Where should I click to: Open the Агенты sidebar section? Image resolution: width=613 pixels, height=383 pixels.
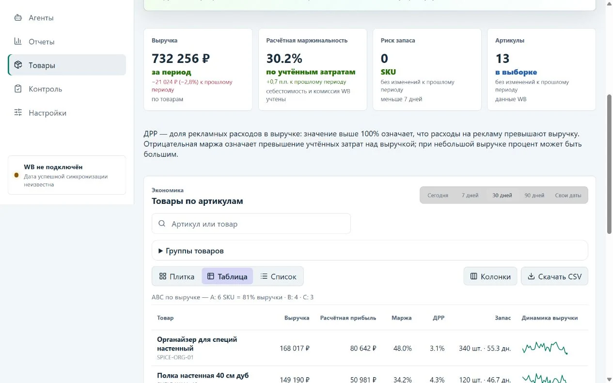pyautogui.click(x=67, y=18)
